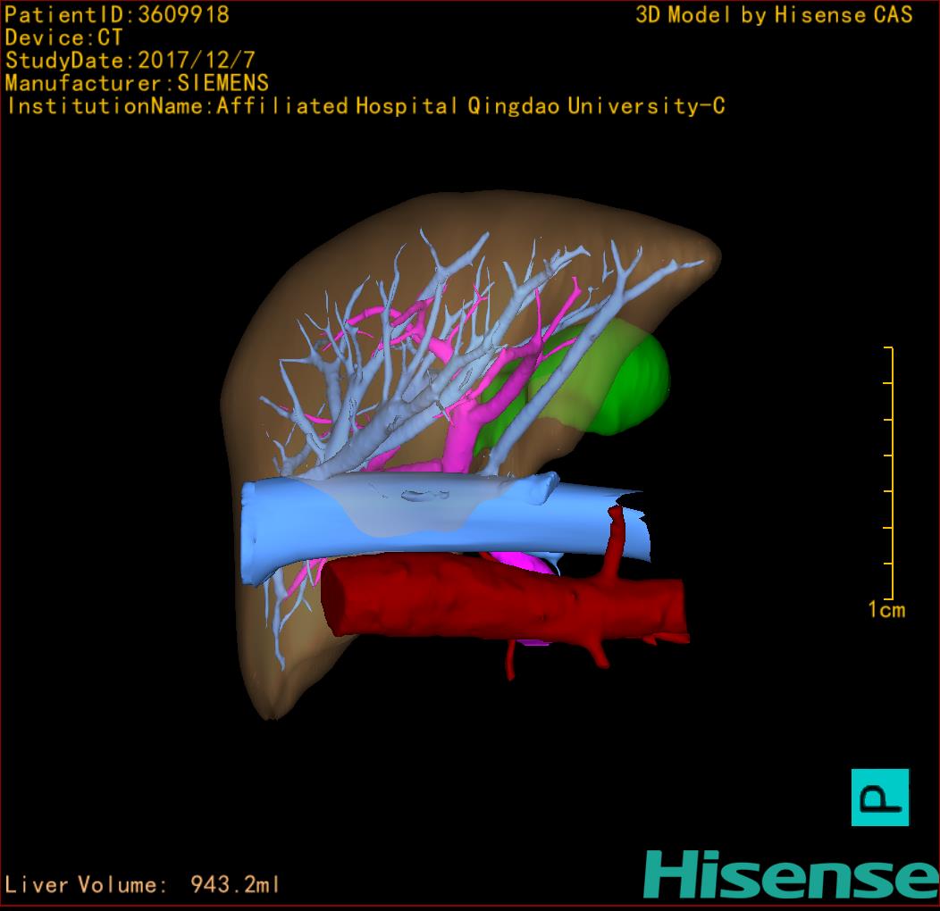Click the Manufacturer:SIEMENS label
The height and width of the screenshot is (911, 940).
click(x=137, y=84)
